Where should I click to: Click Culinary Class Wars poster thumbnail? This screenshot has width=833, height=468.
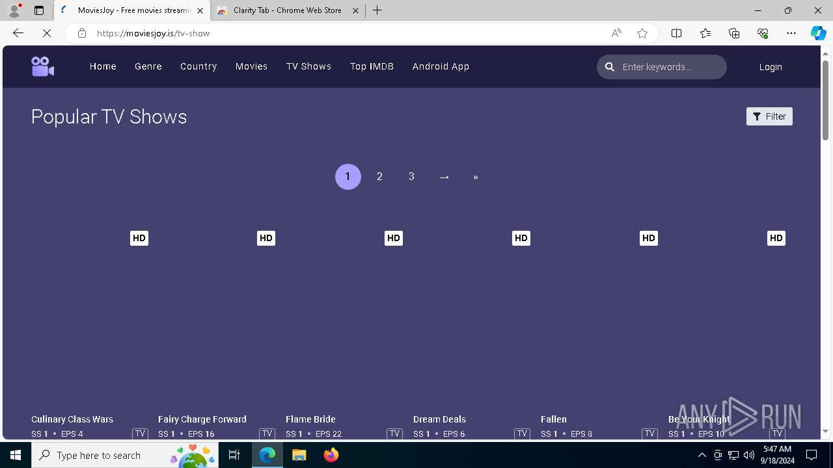tap(90, 318)
